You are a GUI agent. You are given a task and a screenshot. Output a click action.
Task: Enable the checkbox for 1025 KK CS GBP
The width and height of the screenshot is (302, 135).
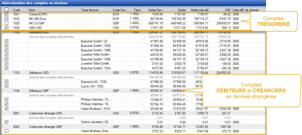click(7, 23)
